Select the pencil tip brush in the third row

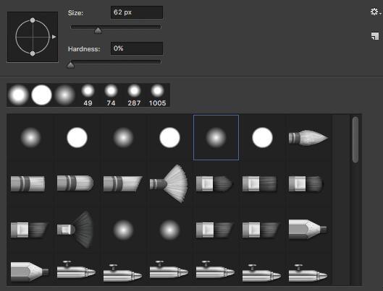(x=308, y=230)
